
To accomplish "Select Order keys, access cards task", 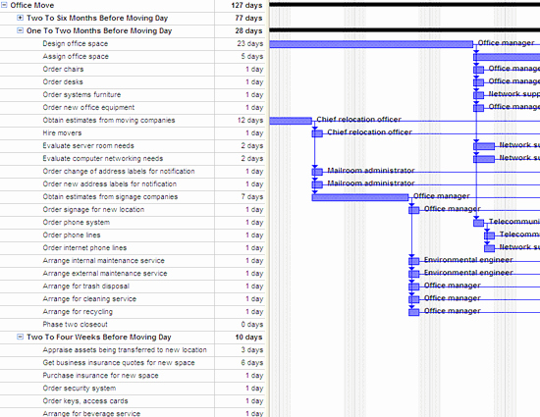I will click(85, 401).
